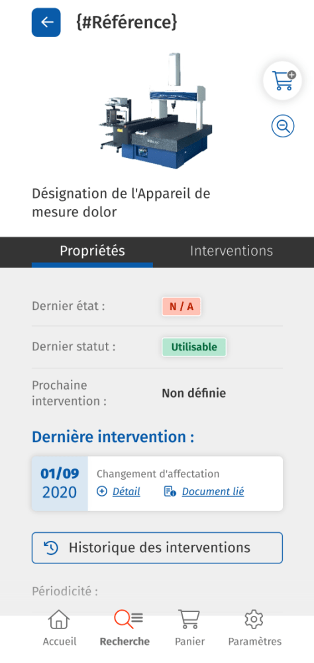Click the Changement d'affectation intervention card
Screen dimensions: 314x663
tap(157, 483)
